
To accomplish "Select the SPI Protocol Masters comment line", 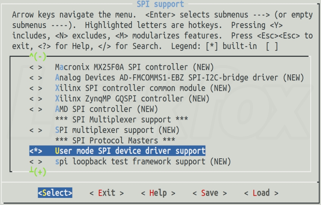I will pos(115,140).
